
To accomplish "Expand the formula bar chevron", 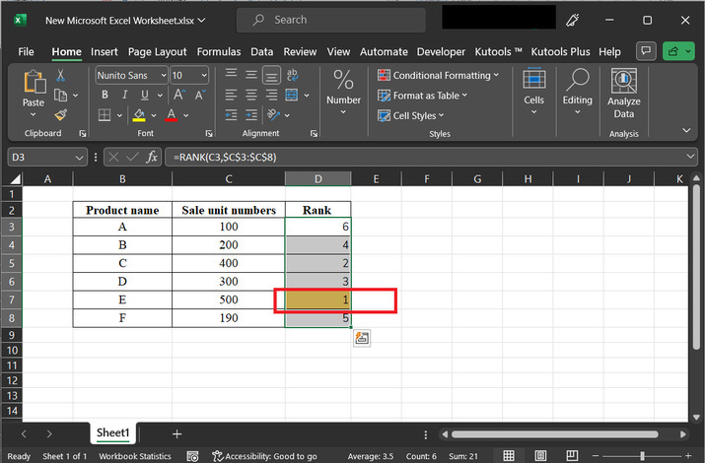I will point(690,157).
